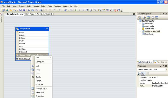Viewport: 168px width, 98px height.
Task: Open the Community menu
Action: (x=67, y=6)
